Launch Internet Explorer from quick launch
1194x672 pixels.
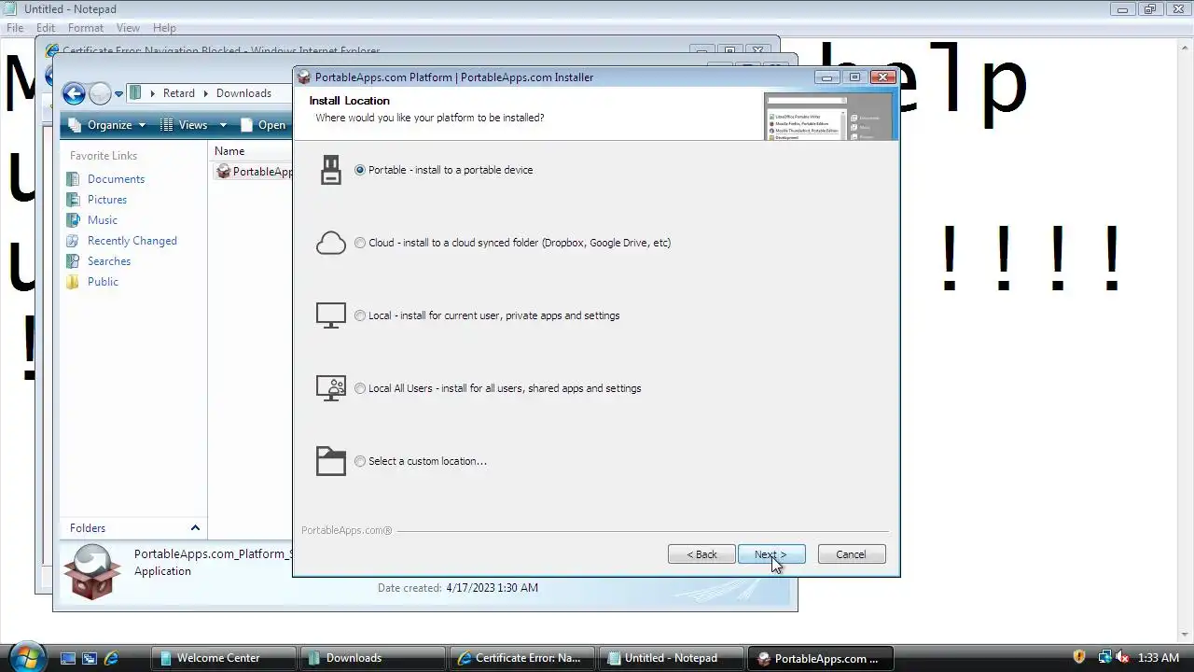(111, 658)
